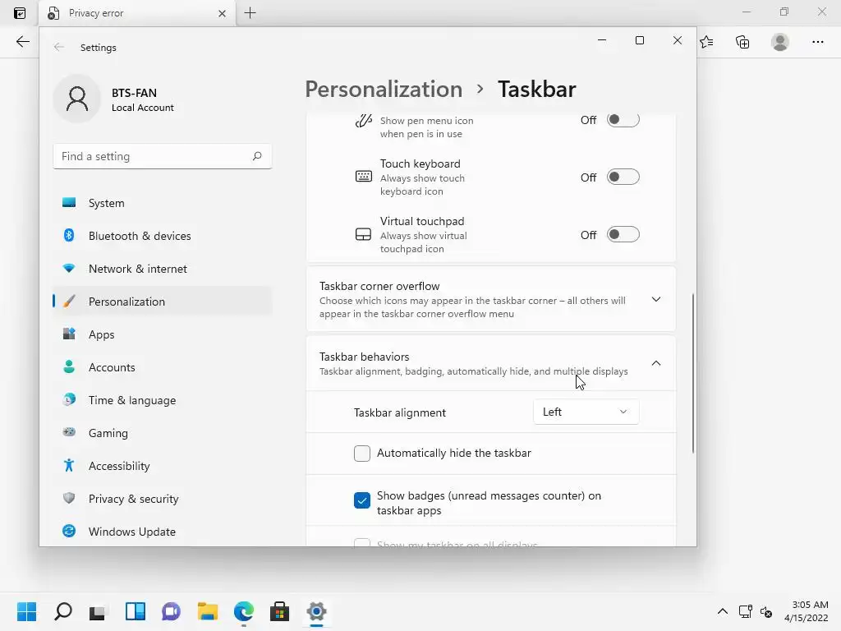
Task: Click the Edge profile avatar
Action: click(780, 42)
